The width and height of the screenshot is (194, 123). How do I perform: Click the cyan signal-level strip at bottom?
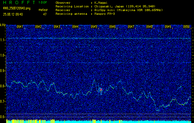point(99,121)
